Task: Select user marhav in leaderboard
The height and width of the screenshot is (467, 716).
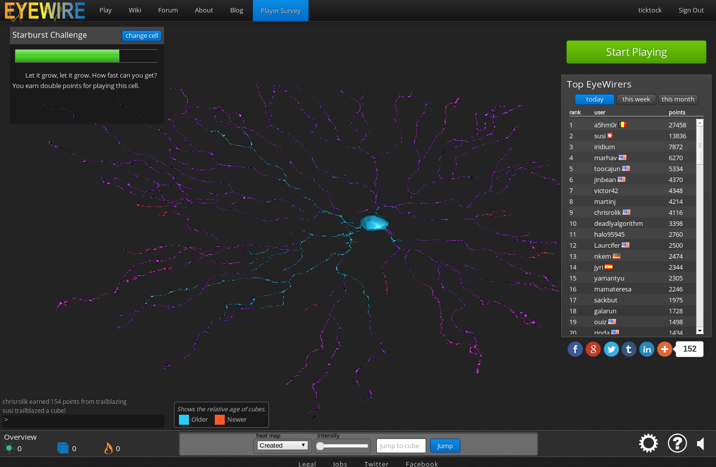Action: point(605,158)
